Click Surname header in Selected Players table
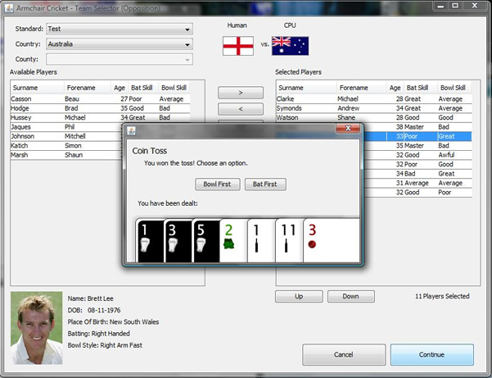 point(306,88)
